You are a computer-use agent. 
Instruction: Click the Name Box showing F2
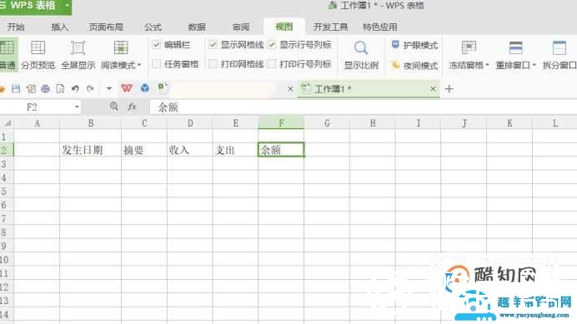point(41,107)
